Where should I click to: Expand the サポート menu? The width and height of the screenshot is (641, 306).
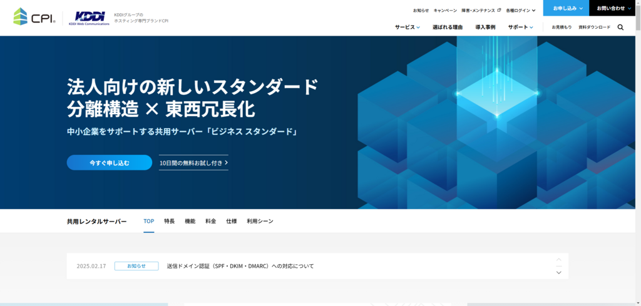520,27
